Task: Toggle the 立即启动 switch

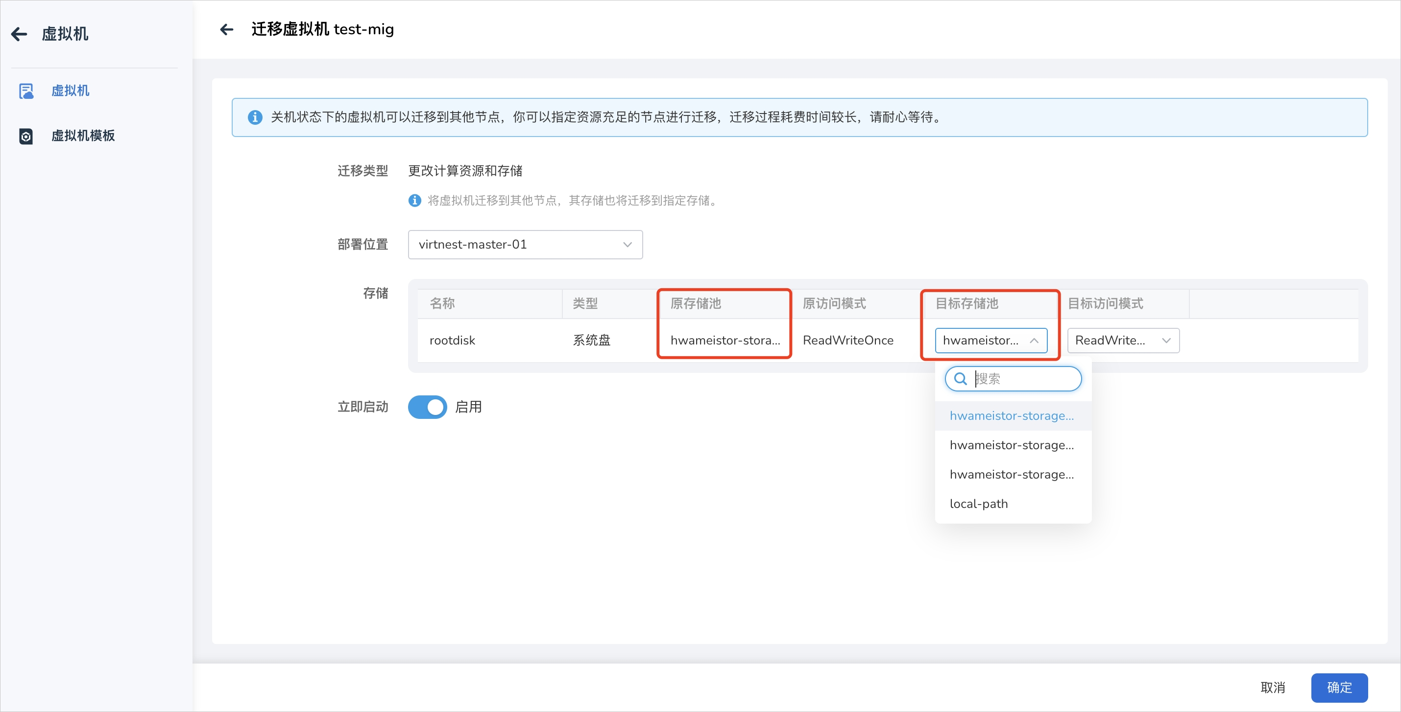Action: coord(428,407)
